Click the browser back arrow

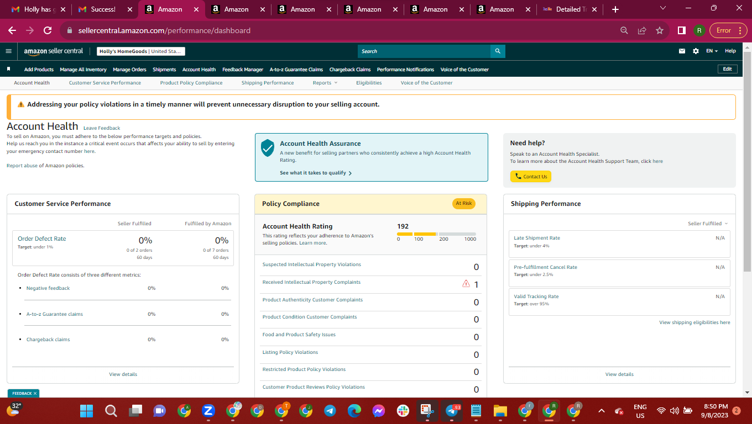click(12, 30)
